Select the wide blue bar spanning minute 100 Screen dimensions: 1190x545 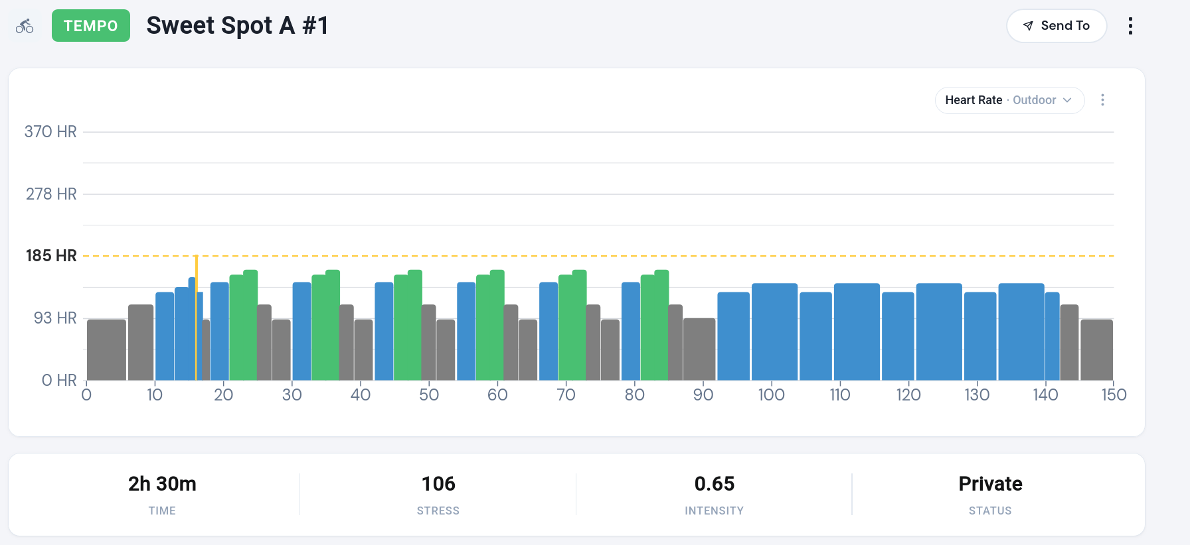(x=774, y=332)
